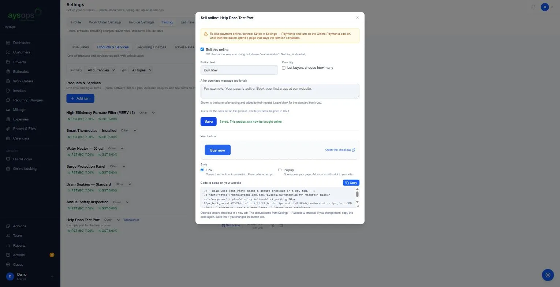Open Calendars in the sidebar
Screen dimensions: 560x287
tap(21, 138)
